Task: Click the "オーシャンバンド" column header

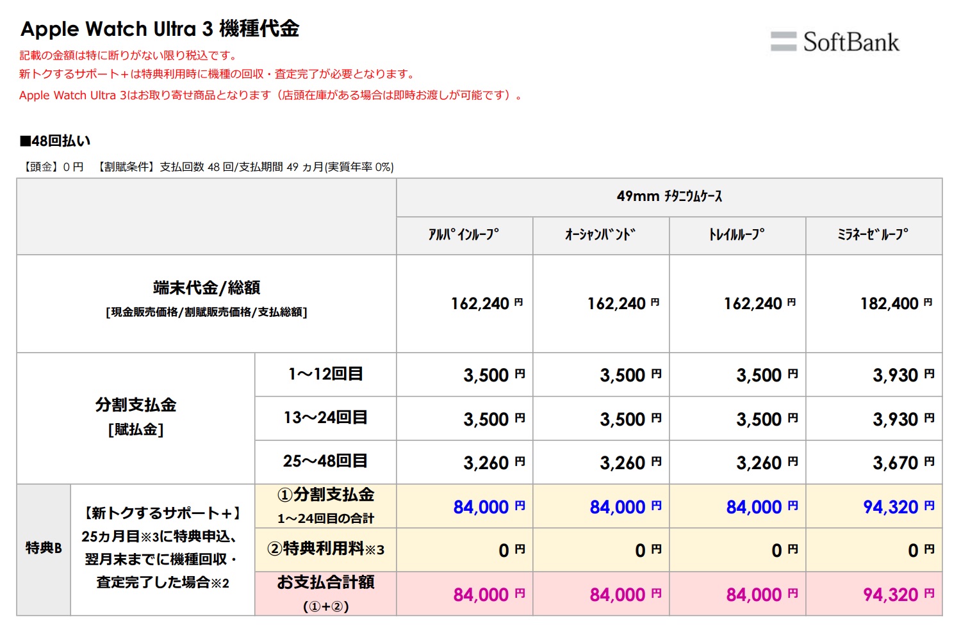Action: coord(601,235)
